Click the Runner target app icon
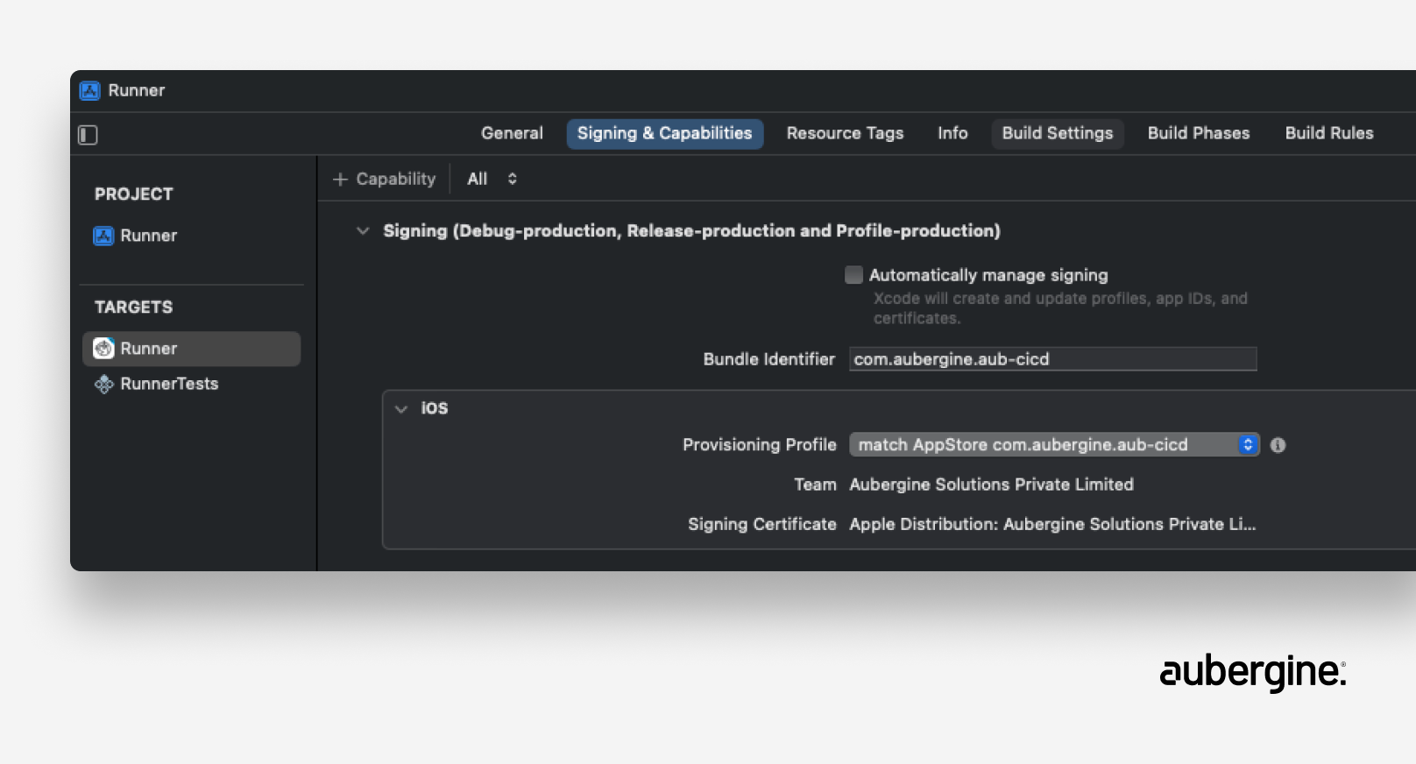 103,349
